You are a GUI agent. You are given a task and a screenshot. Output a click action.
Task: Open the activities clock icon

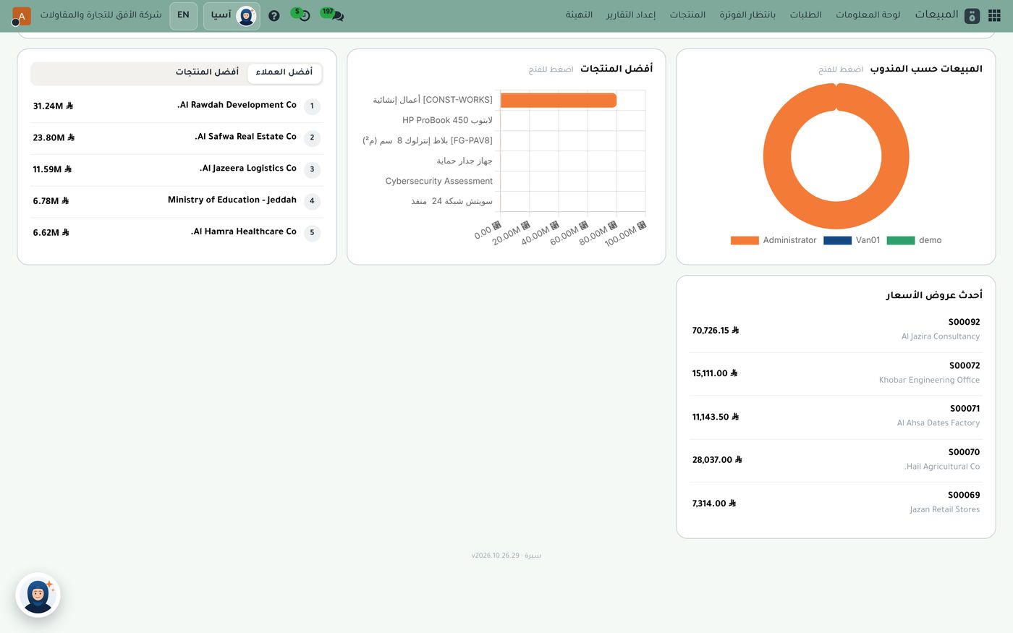(x=302, y=14)
